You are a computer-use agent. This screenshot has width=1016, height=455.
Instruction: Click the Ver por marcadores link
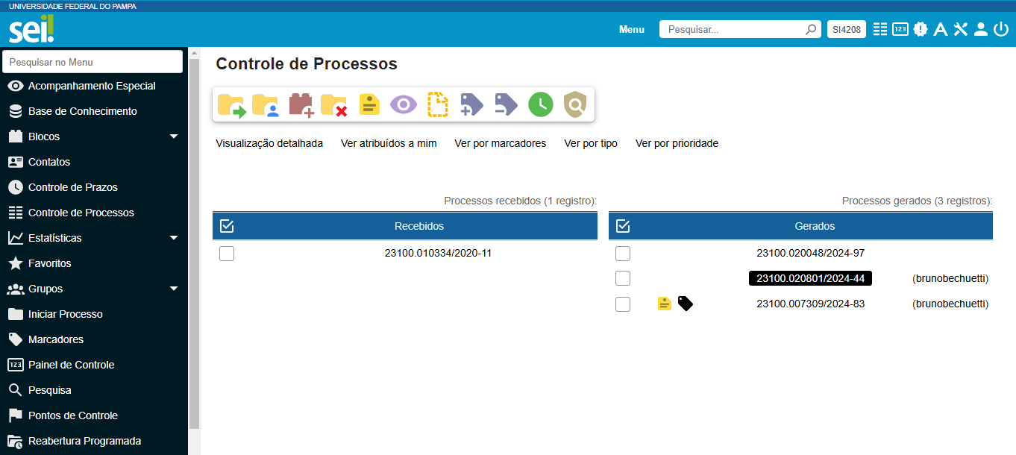(500, 143)
